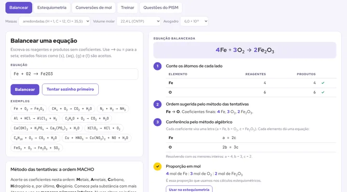
Task: Focus the Equação input field
Action: coord(74,74)
